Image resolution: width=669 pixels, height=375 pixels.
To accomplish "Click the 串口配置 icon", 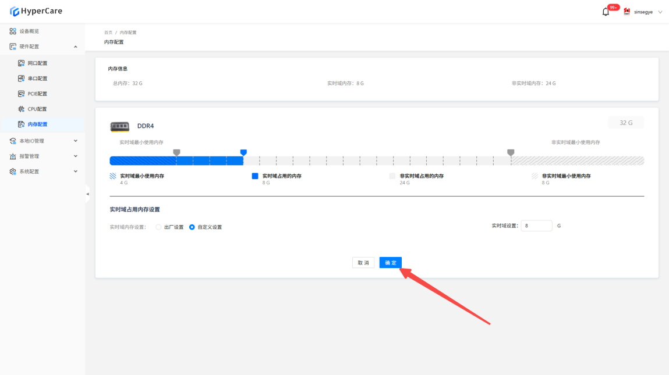I will click(x=22, y=78).
